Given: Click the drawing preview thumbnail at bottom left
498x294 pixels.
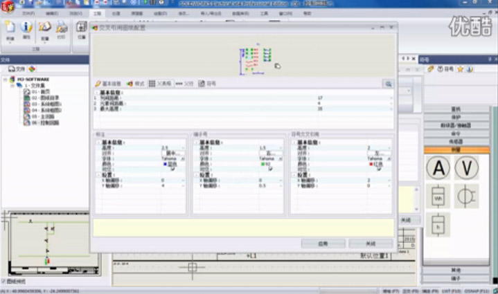Looking at the screenshot, I should [53, 244].
